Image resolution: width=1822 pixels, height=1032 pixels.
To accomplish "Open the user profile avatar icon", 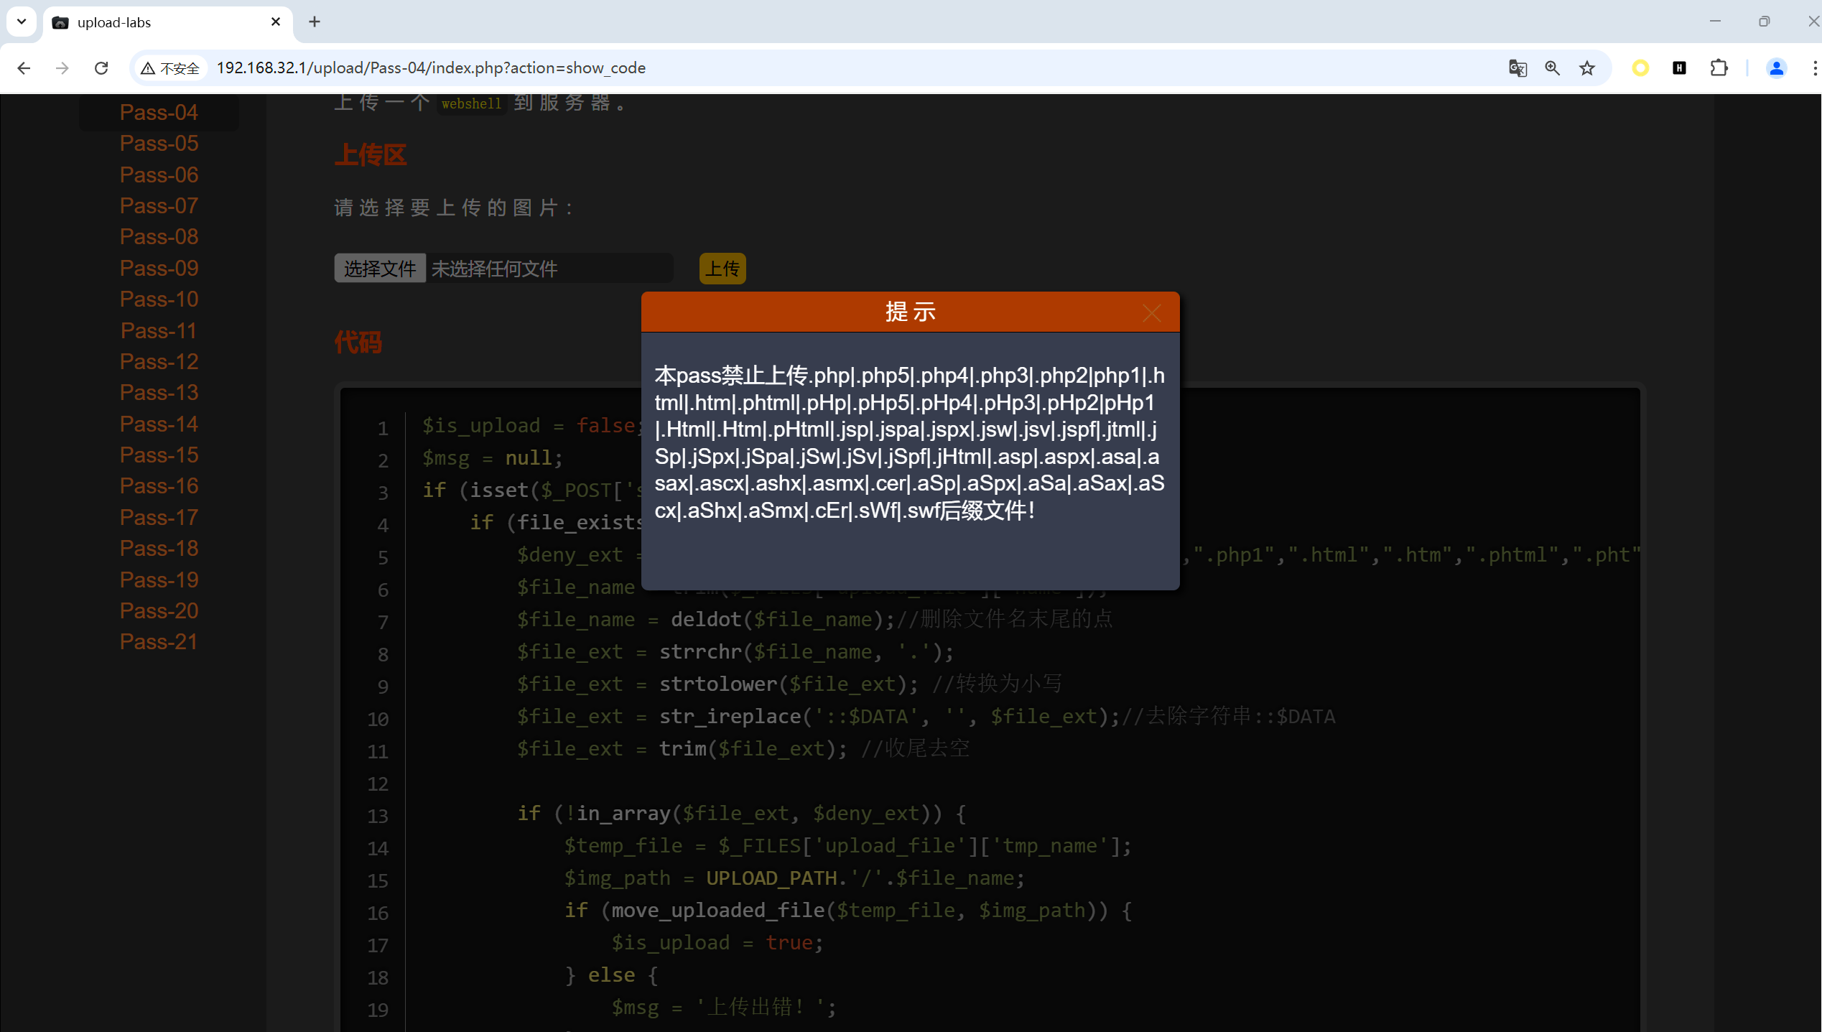I will coord(1776,68).
